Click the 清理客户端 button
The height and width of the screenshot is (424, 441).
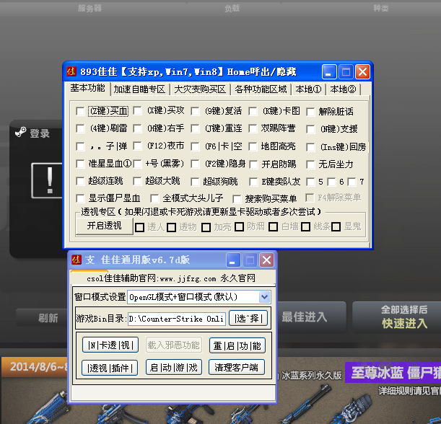237,367
